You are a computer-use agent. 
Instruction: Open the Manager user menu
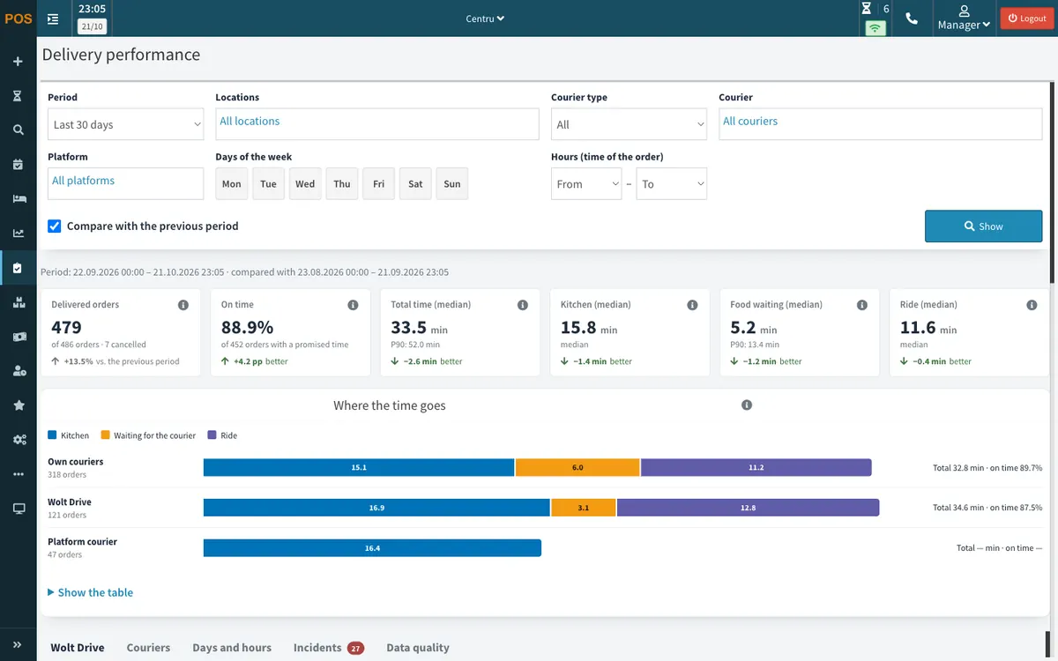(964, 19)
